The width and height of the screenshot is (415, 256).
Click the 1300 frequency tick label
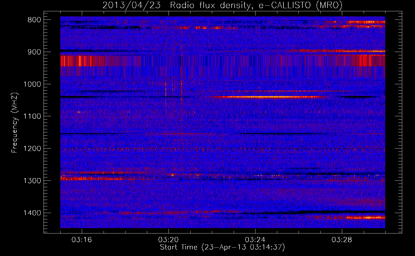32,181
